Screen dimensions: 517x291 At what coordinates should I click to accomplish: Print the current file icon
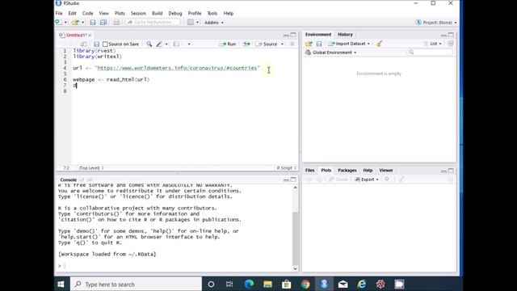coord(116,22)
